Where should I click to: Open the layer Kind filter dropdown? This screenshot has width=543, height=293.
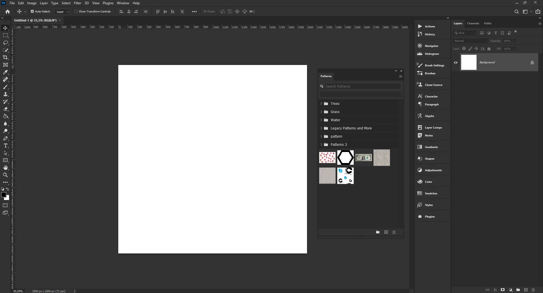[465, 33]
